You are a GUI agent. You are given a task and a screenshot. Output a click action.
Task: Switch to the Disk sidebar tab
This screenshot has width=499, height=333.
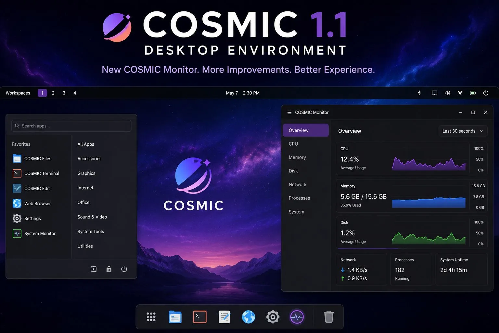[293, 171]
